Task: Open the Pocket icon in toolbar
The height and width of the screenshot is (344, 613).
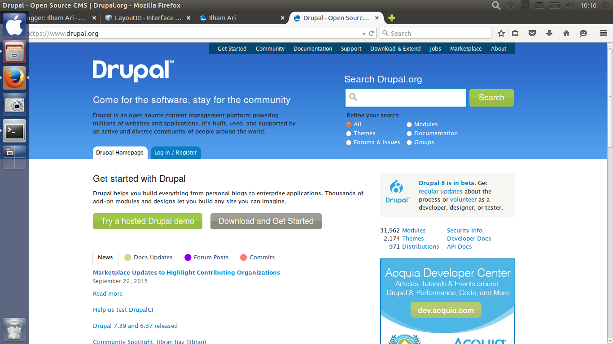Action: [x=532, y=33]
